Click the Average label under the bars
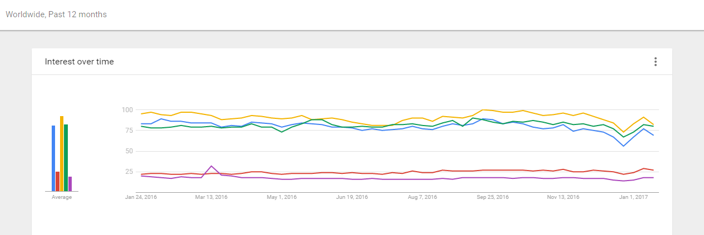This screenshot has width=704, height=235. tap(62, 197)
